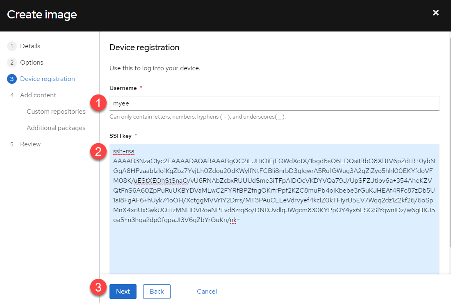Open the Options wizard step
Image resolution: width=451 pixels, height=303 pixels.
[x=32, y=63]
